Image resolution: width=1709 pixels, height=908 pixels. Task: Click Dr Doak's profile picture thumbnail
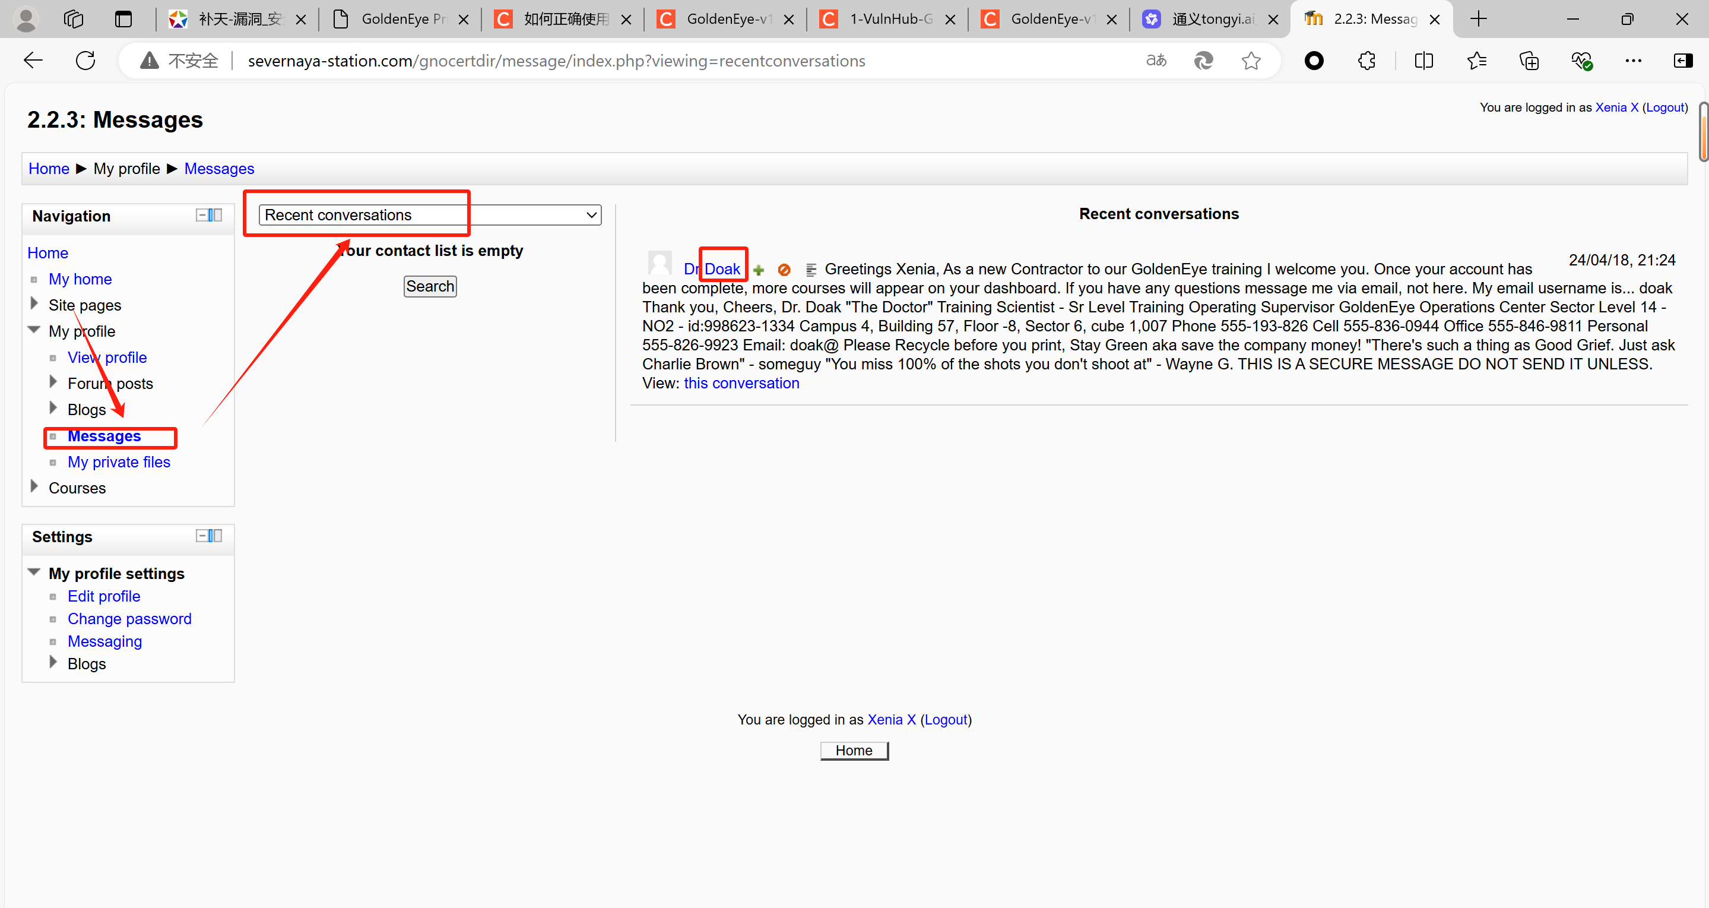click(659, 264)
